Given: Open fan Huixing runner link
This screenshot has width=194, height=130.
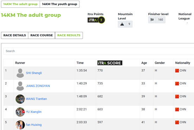Looking at the screenshot, I should 34,125.
